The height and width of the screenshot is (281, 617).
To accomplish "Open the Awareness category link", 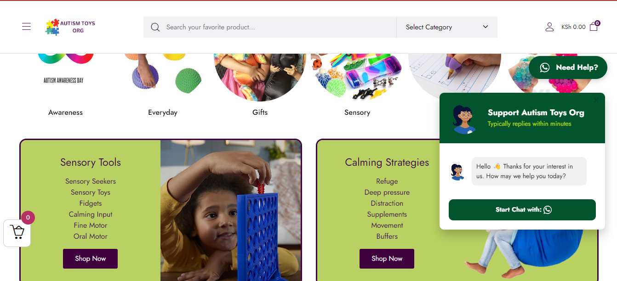I will pyautogui.click(x=65, y=112).
